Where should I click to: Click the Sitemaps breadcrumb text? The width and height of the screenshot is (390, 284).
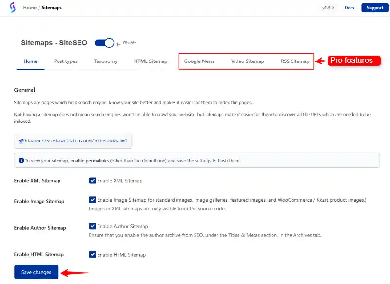point(52,8)
